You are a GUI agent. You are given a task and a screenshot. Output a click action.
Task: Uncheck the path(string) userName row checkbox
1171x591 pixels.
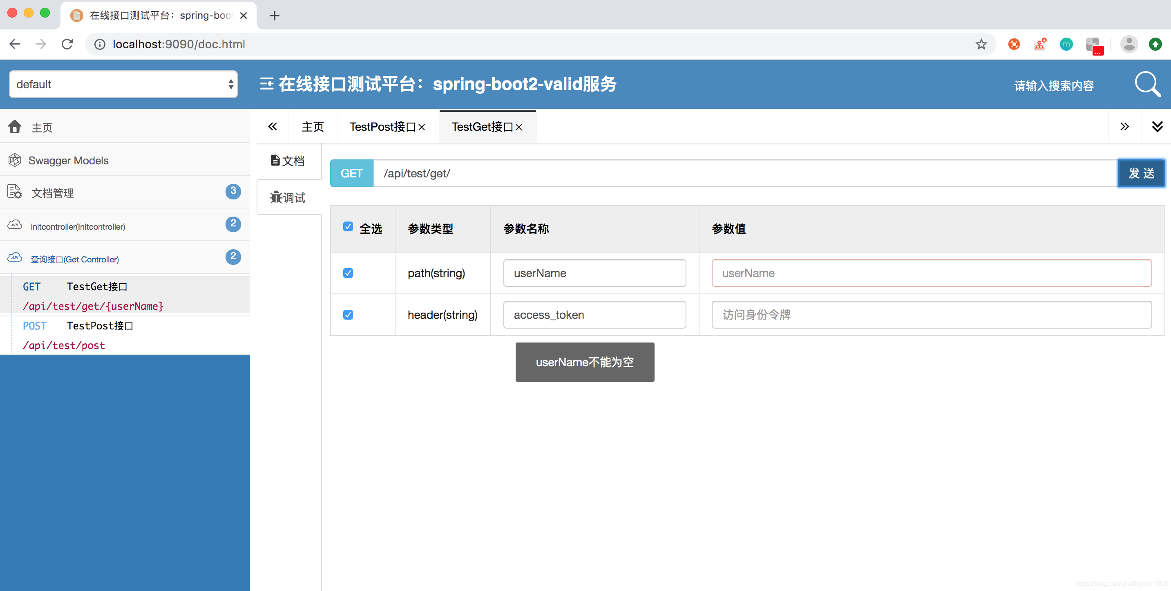click(348, 273)
